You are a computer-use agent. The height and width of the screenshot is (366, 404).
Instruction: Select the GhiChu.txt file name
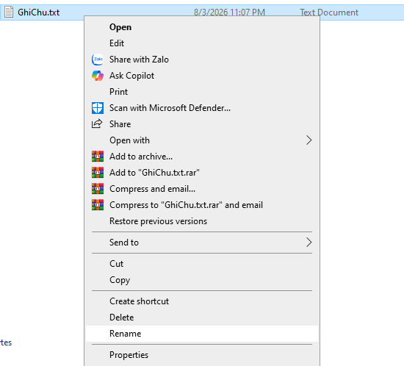(x=39, y=12)
